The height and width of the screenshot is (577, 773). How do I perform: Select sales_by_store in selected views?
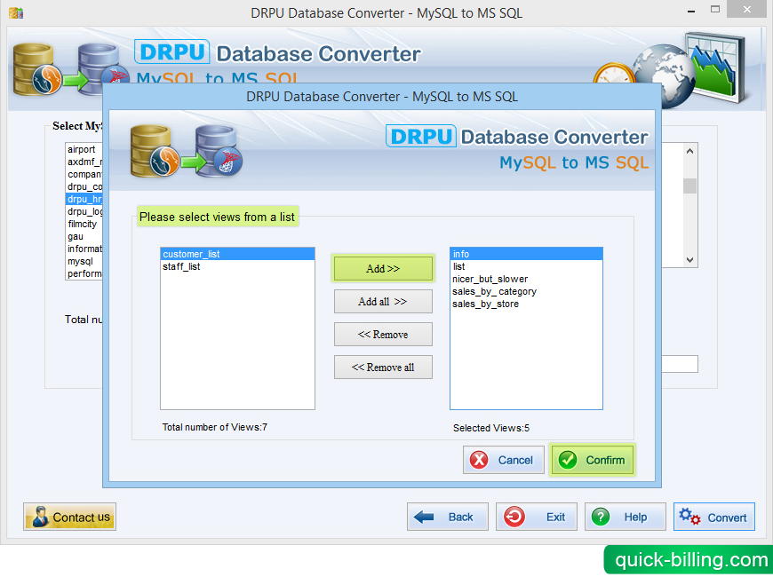coord(485,304)
